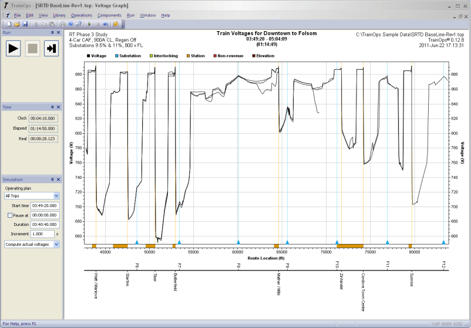Click the Cut scissors toolbar icon
Viewport: 471px width, 328px height.
pos(36,24)
